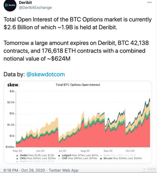
Task: Toggle the OKEx series green legend dot
Action: tap(17, 159)
